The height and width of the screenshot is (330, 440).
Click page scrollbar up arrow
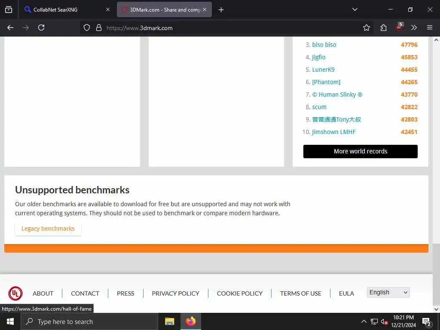coord(437,40)
